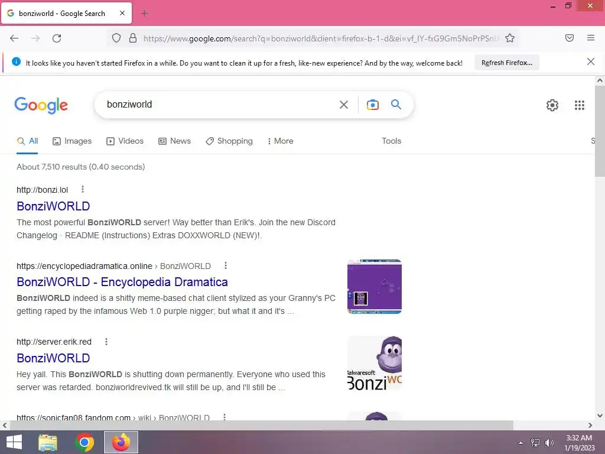Open BonziWORLD - Encyclopedia Dramatica link

[122, 282]
